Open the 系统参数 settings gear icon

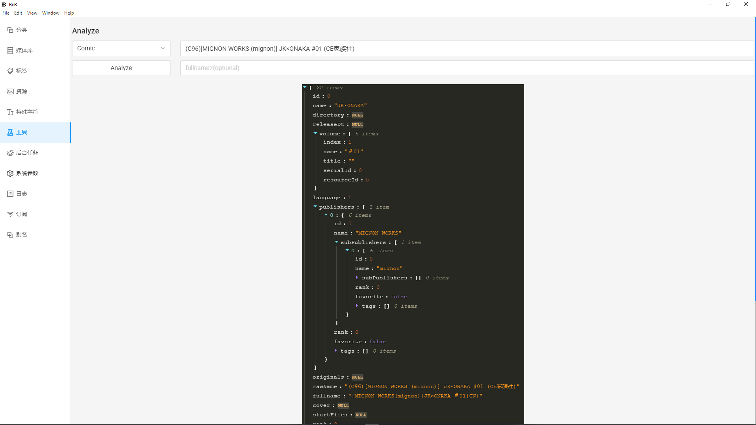pyautogui.click(x=10, y=173)
